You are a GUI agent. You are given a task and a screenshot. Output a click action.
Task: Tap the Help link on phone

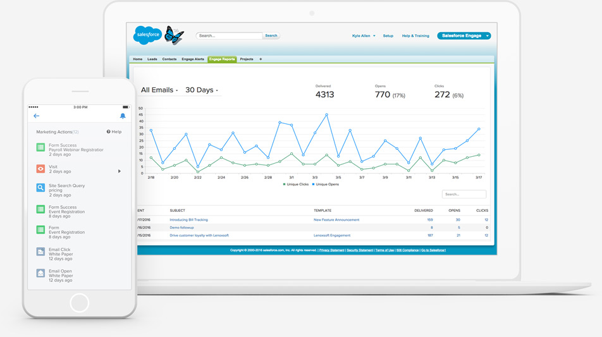pyautogui.click(x=114, y=132)
